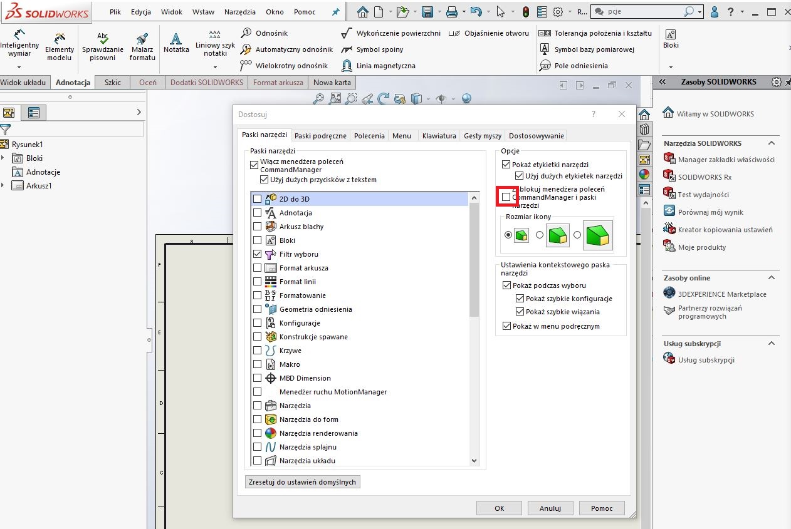Open 3DEXPERIENCE Marketplace link

(715, 294)
